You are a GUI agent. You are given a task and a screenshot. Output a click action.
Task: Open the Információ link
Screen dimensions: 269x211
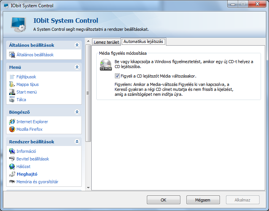point(26,151)
